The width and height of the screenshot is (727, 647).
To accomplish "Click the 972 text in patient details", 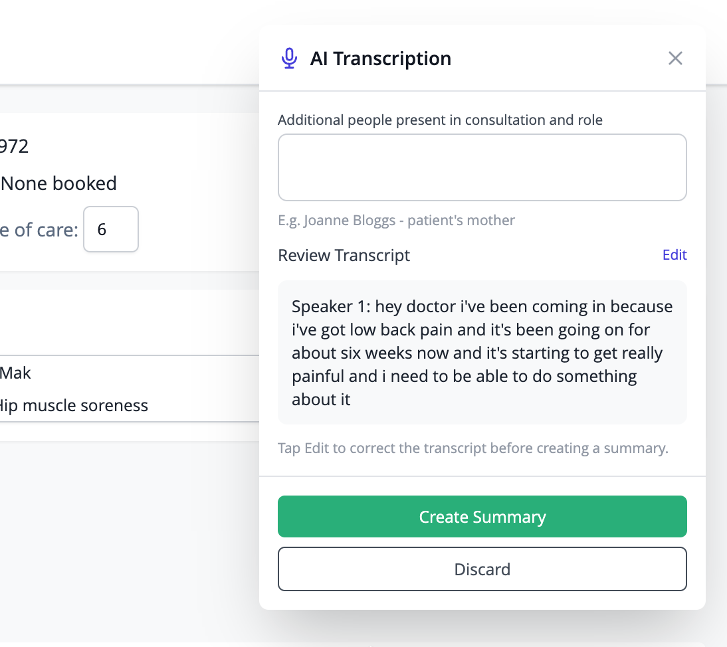I will 15,146.
